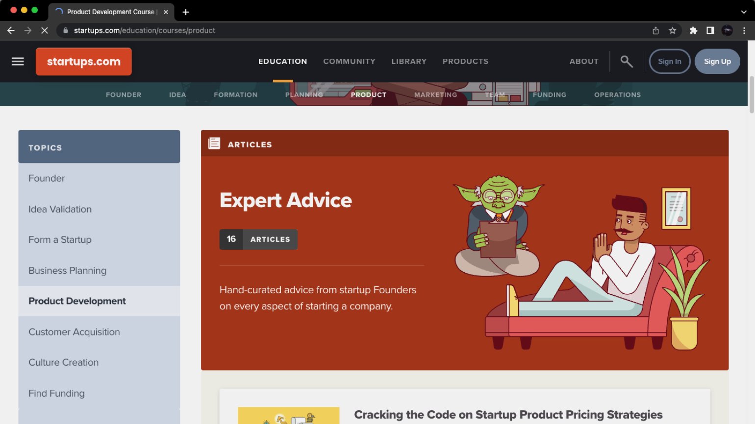Open the hamburger menu icon
The width and height of the screenshot is (755, 424).
click(x=18, y=61)
